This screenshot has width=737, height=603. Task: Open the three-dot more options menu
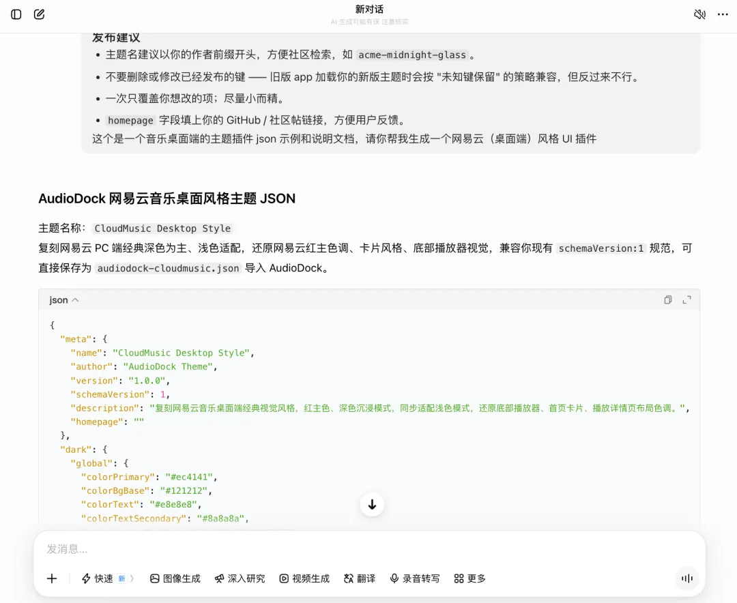tap(723, 14)
